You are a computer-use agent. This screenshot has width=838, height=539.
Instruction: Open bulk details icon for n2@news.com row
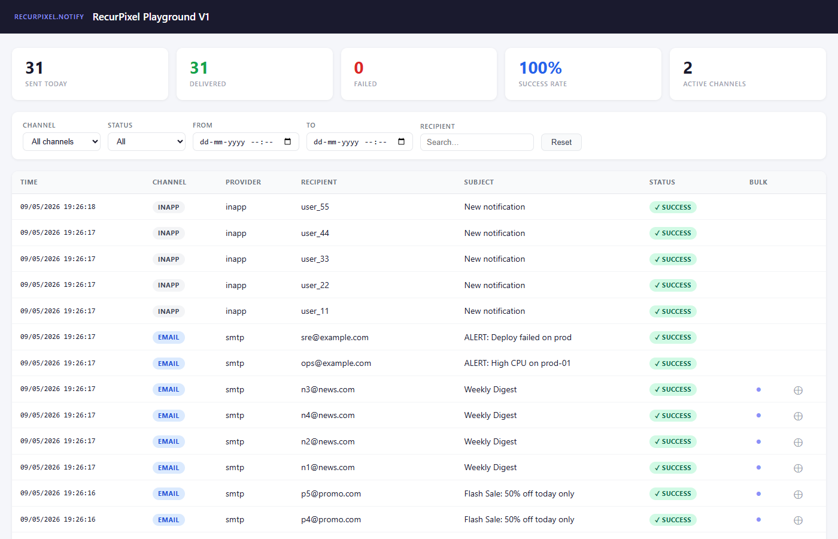798,443
